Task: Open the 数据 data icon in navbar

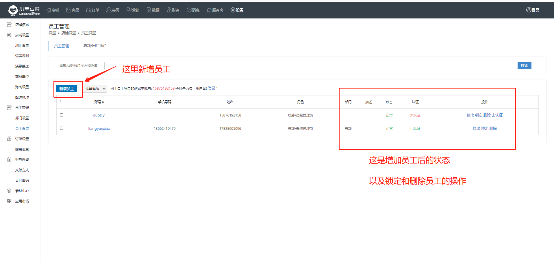Action: pos(149,10)
